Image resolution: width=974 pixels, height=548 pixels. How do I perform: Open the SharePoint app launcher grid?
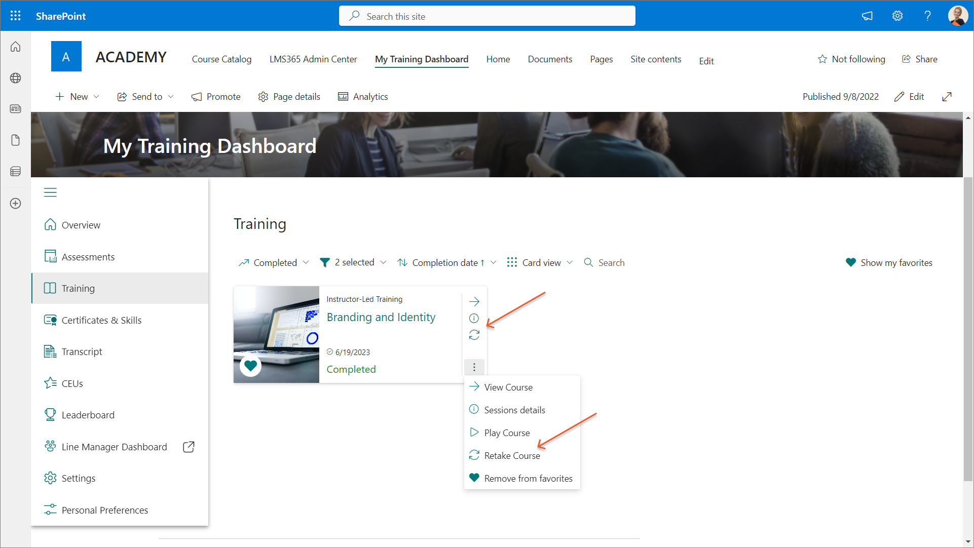click(x=15, y=16)
